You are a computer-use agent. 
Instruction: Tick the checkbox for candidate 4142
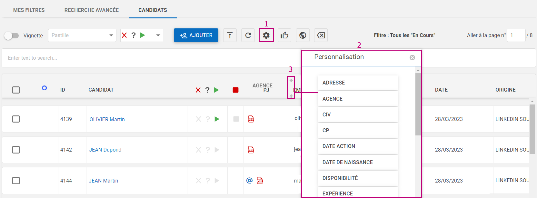click(16, 150)
